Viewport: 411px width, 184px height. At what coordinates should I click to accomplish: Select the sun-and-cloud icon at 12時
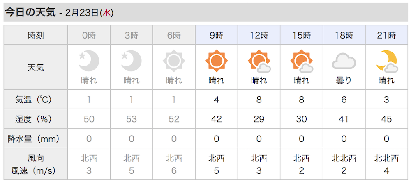click(259, 61)
